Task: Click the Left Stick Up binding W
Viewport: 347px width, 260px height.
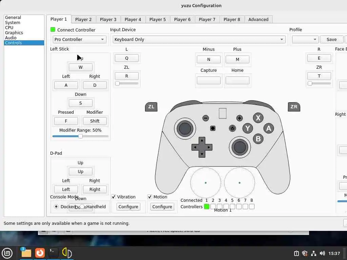Action: (x=81, y=67)
